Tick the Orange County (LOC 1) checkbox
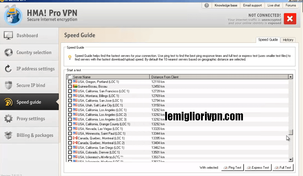This screenshot has height=176, width=303. (x=70, y=124)
